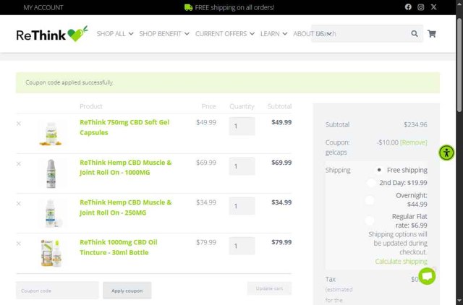Edit quantity for Roll On 1000MG
The height and width of the screenshot is (305, 463).
pos(242,166)
